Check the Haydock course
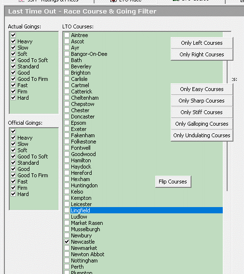This screenshot has width=244, height=274. 67,167
